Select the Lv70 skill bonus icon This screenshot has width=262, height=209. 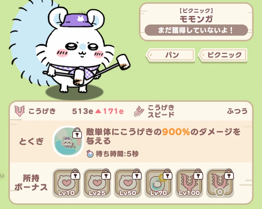point(159,183)
